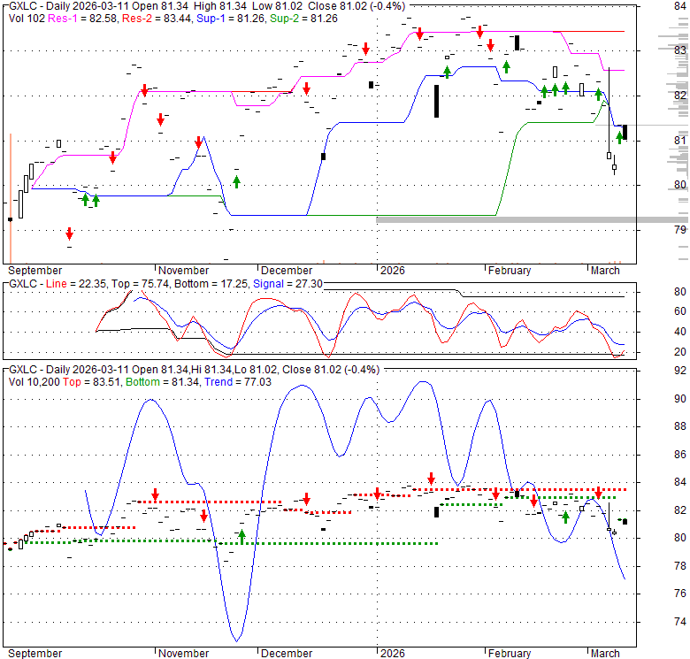Select the tall black January candlestick in top chart

coord(436,101)
